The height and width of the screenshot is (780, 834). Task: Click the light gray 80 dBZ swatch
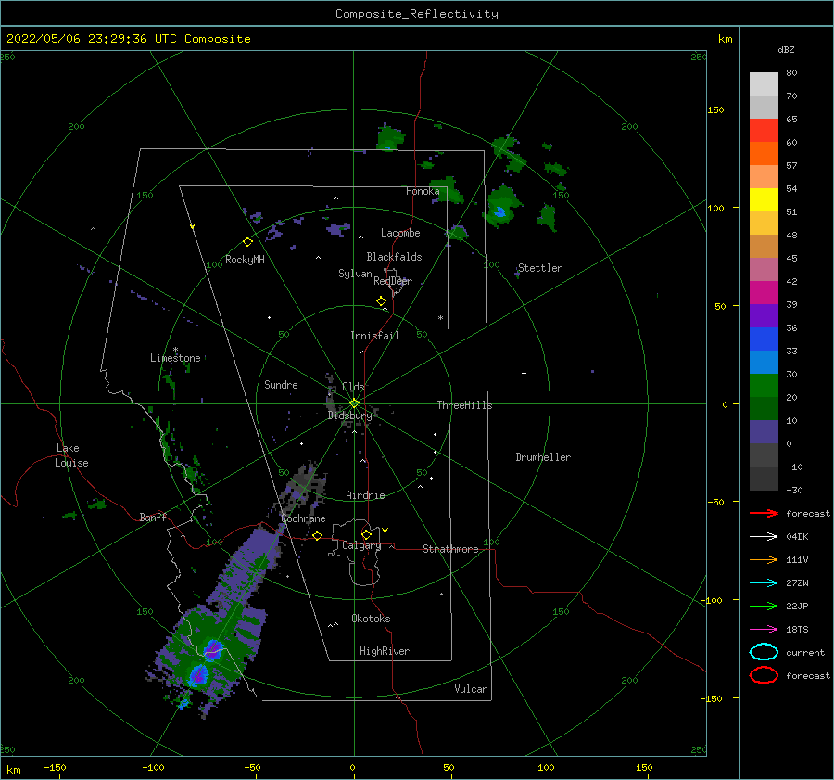pyautogui.click(x=764, y=83)
